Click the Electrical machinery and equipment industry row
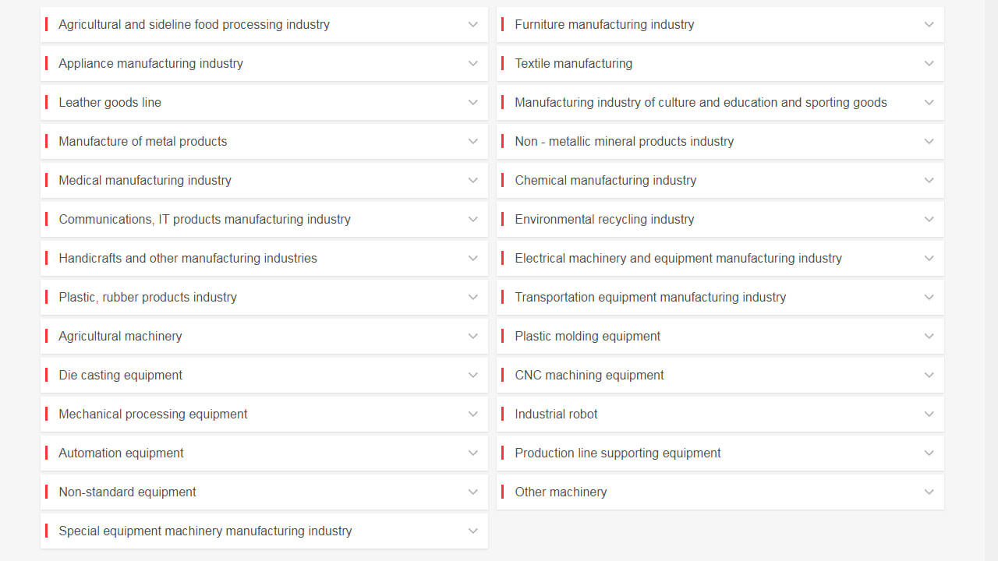Viewport: 998px width, 561px height. 720,258
